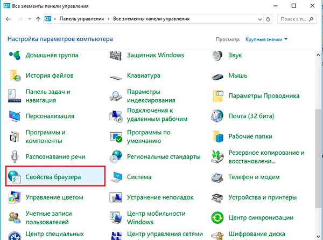
Task: Click the Параметры Проводника icon
Action: [218, 96]
